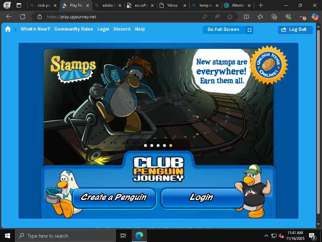Add page to favorites star icon
322x242 pixels.
point(230,17)
